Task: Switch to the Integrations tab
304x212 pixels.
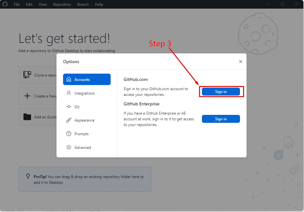Action: [x=87, y=93]
